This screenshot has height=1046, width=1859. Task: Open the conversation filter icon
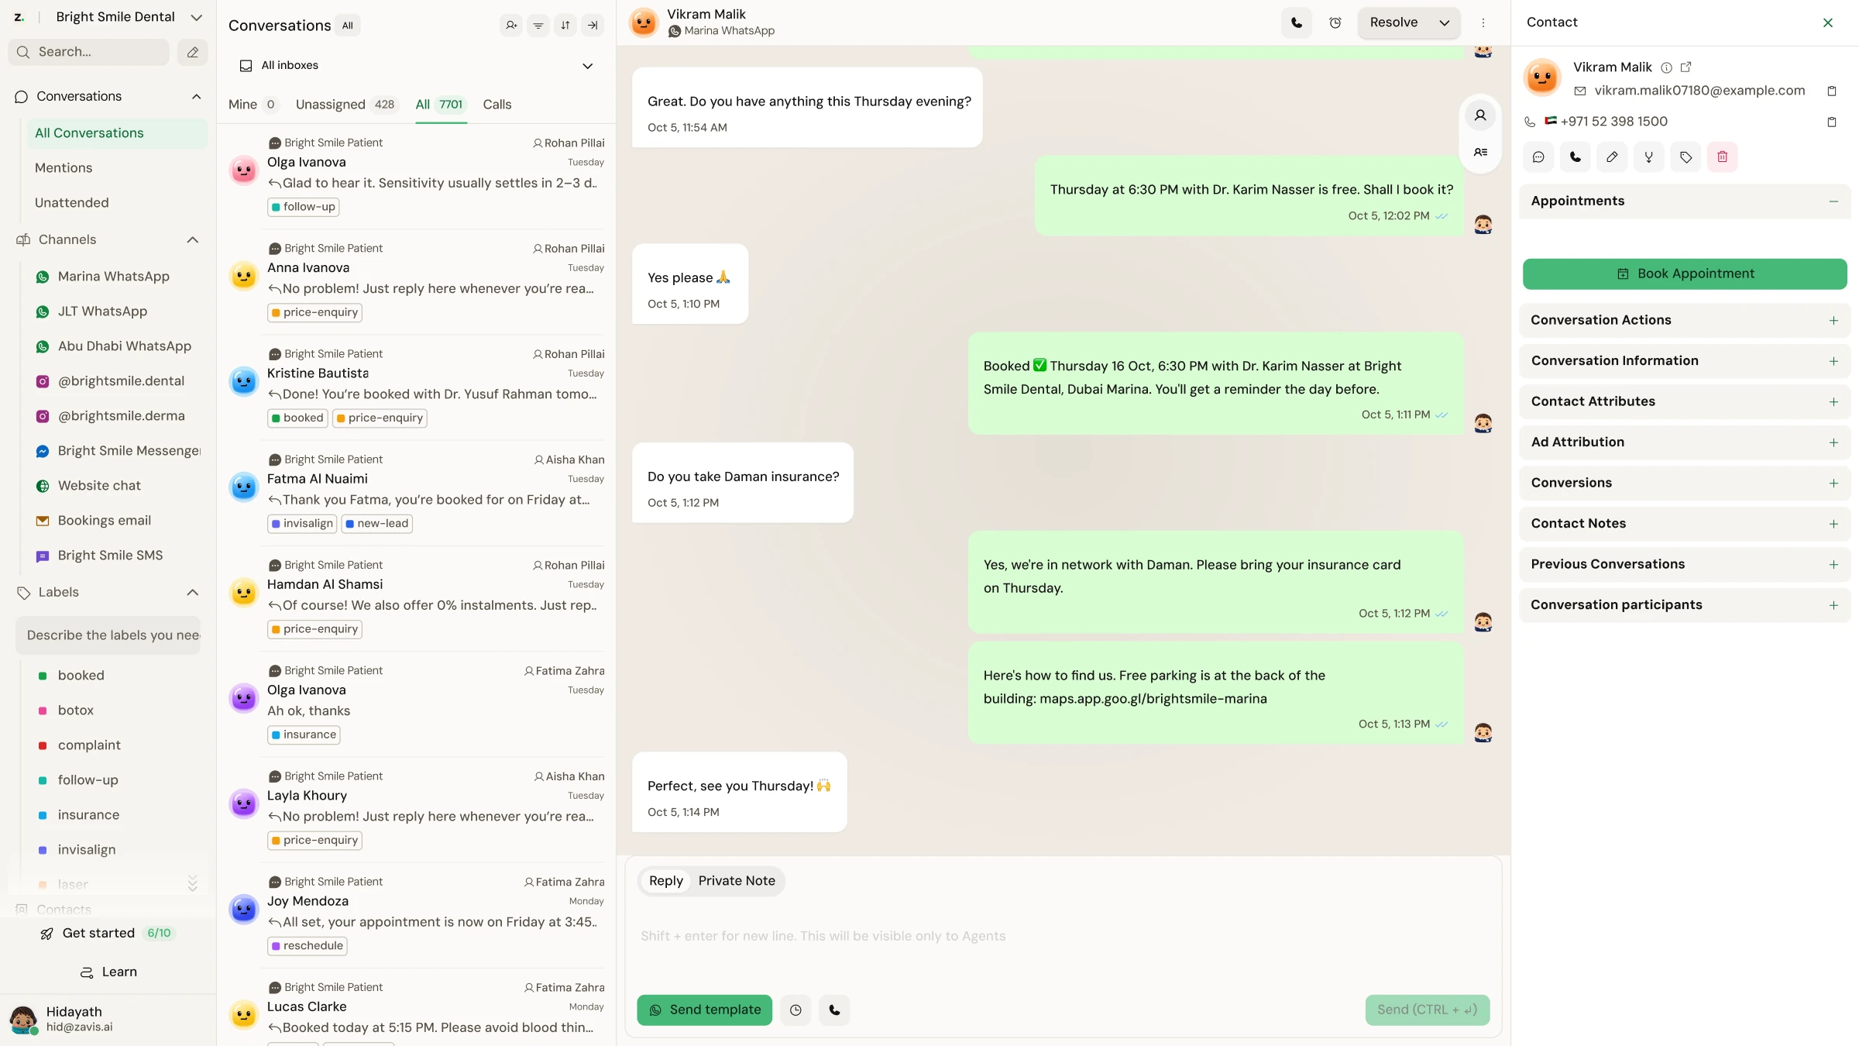pos(538,26)
